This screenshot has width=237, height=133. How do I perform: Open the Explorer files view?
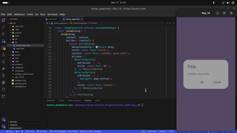click(3, 20)
